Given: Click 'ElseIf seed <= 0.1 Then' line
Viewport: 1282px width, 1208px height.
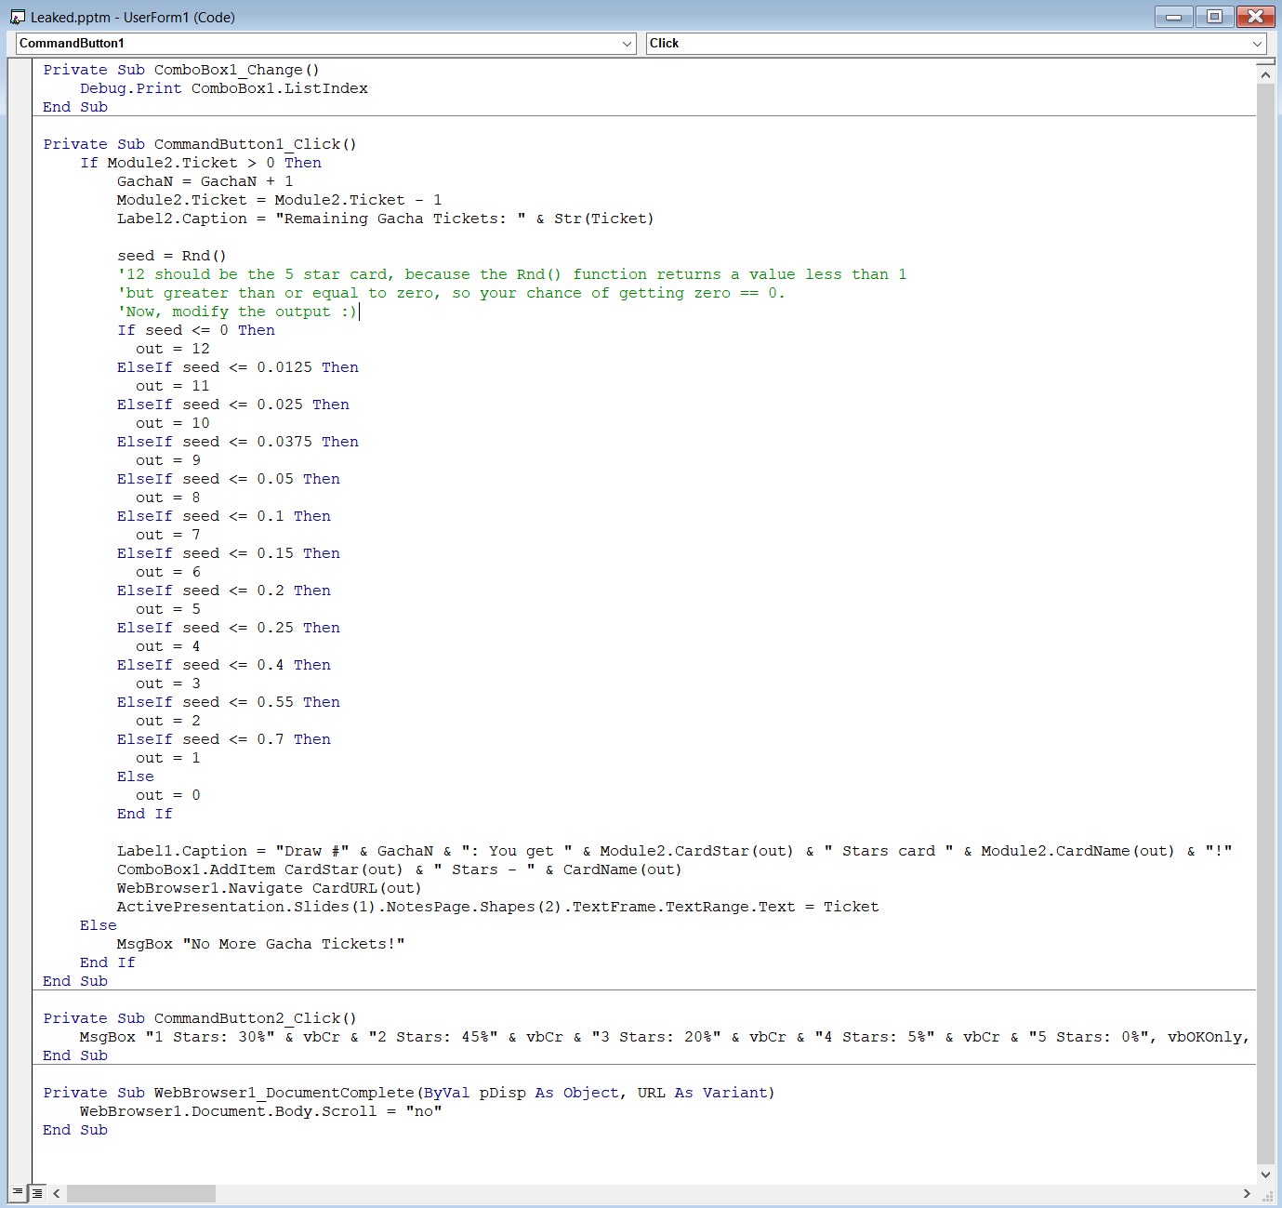Looking at the screenshot, I should click(224, 516).
